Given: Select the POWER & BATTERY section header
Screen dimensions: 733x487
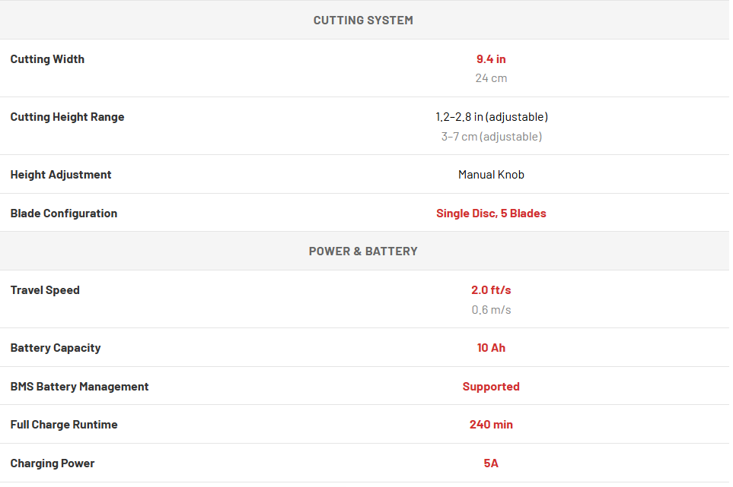Looking at the screenshot, I should click(x=363, y=251).
